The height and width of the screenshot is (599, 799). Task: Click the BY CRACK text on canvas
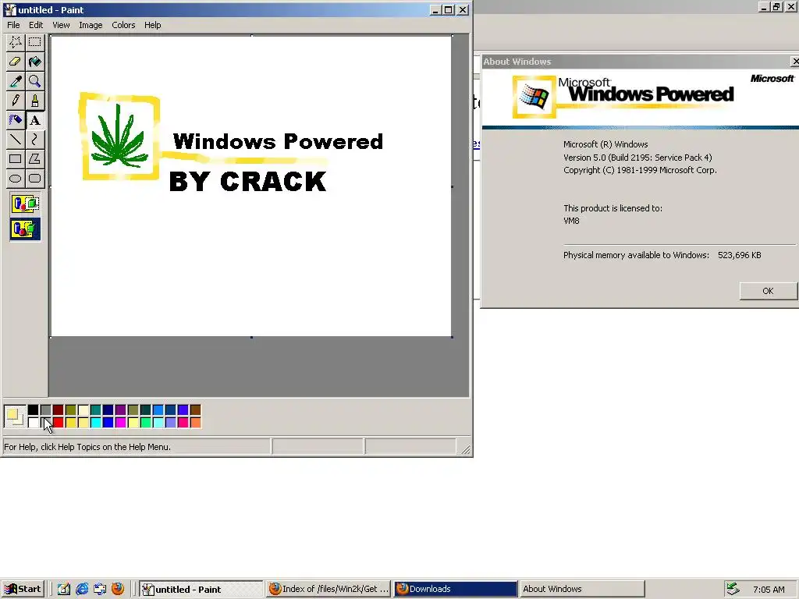tap(247, 181)
